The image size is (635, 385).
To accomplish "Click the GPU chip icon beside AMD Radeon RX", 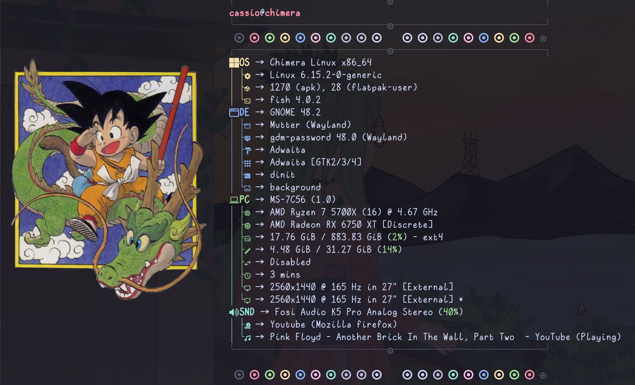I will coord(247,225).
